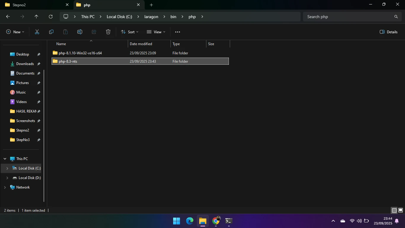The image size is (405, 228).
Task: Click the Copy icon in toolbar
Action: click(51, 32)
